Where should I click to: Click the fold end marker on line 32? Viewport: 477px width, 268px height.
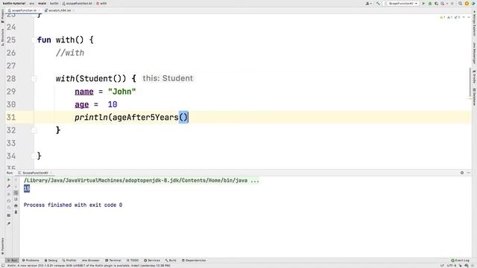click(34, 130)
